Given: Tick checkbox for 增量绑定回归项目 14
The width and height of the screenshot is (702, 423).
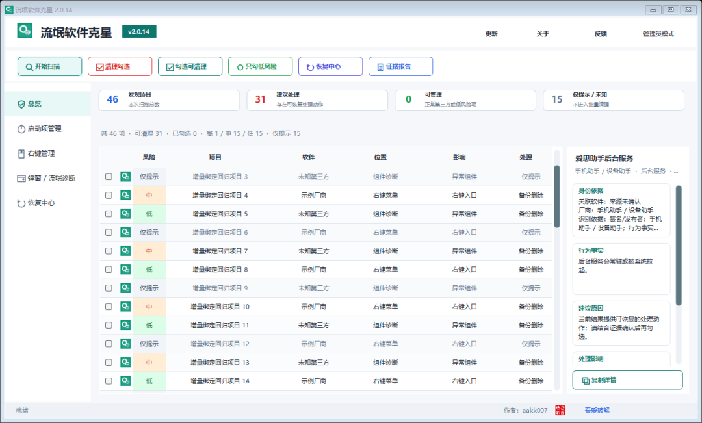Looking at the screenshot, I should (109, 381).
